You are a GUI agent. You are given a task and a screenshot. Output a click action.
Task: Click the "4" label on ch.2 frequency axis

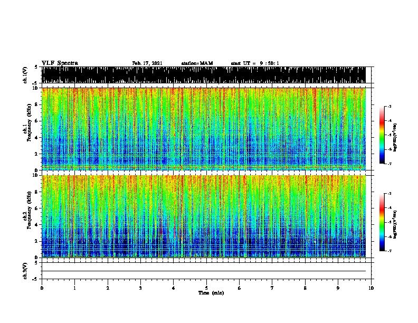click(x=37, y=225)
